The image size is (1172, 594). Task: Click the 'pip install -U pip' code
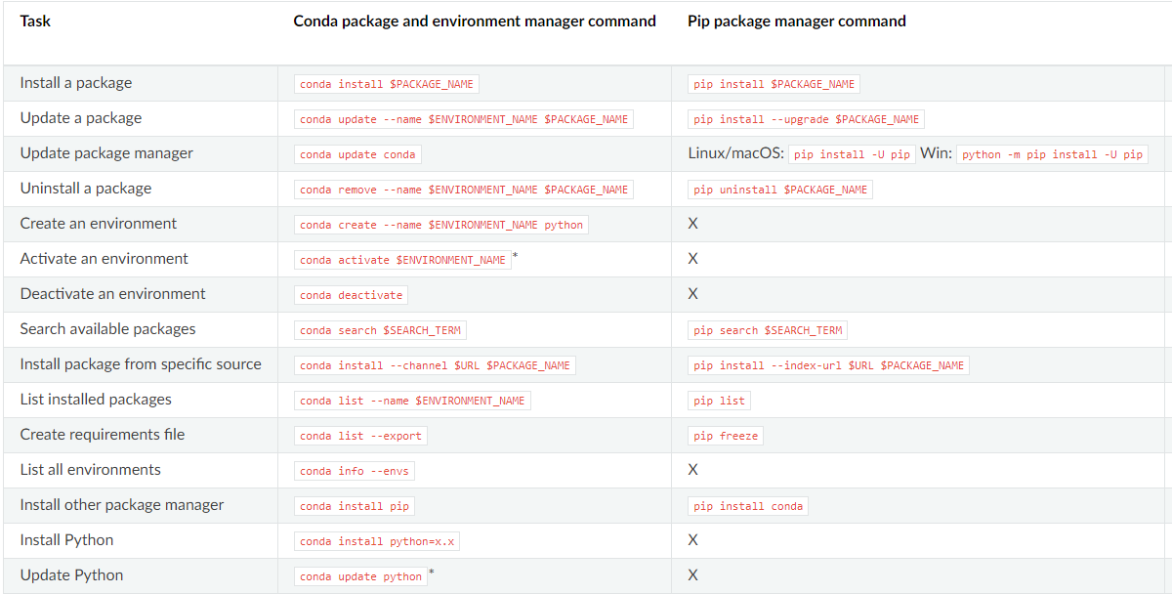pyautogui.click(x=852, y=154)
